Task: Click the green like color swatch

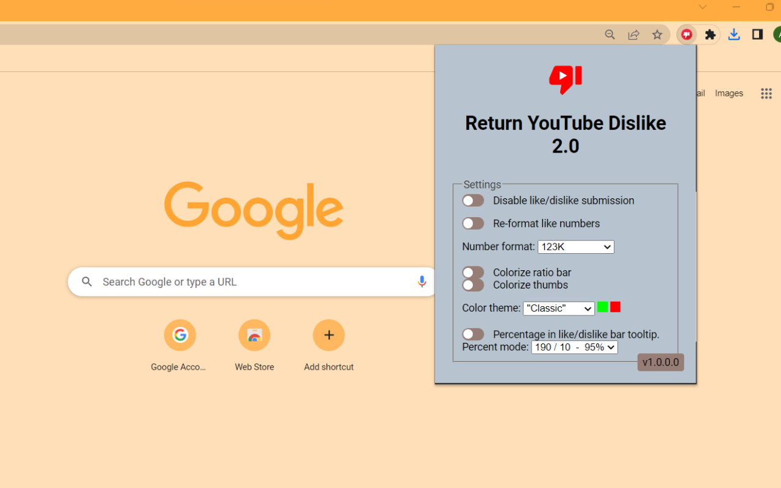Action: (x=603, y=307)
